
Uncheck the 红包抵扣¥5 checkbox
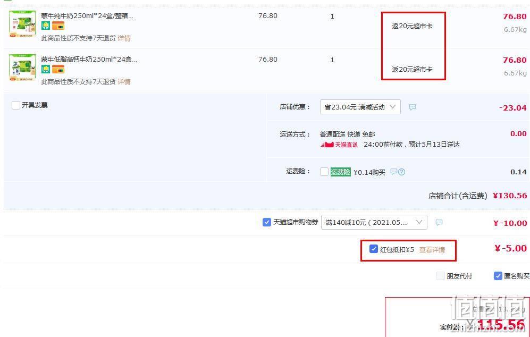pos(374,249)
